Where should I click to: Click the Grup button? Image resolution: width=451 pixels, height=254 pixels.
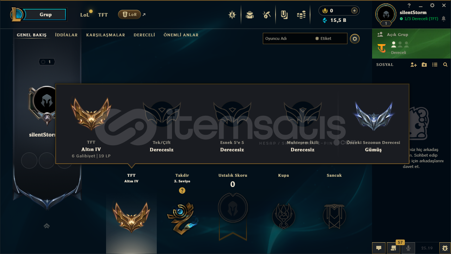(x=45, y=14)
